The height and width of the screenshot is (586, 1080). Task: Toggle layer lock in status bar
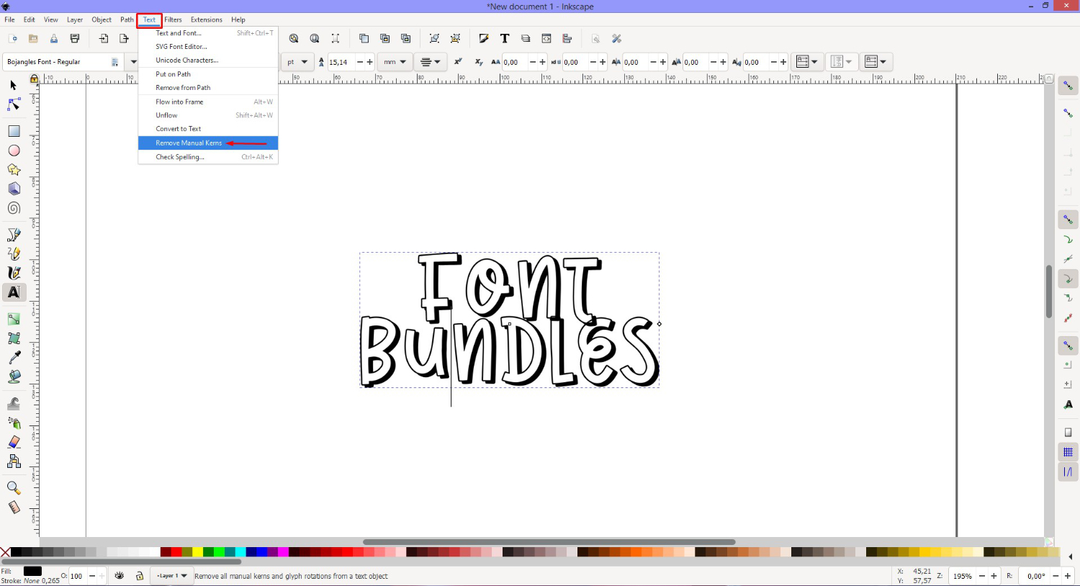(140, 576)
